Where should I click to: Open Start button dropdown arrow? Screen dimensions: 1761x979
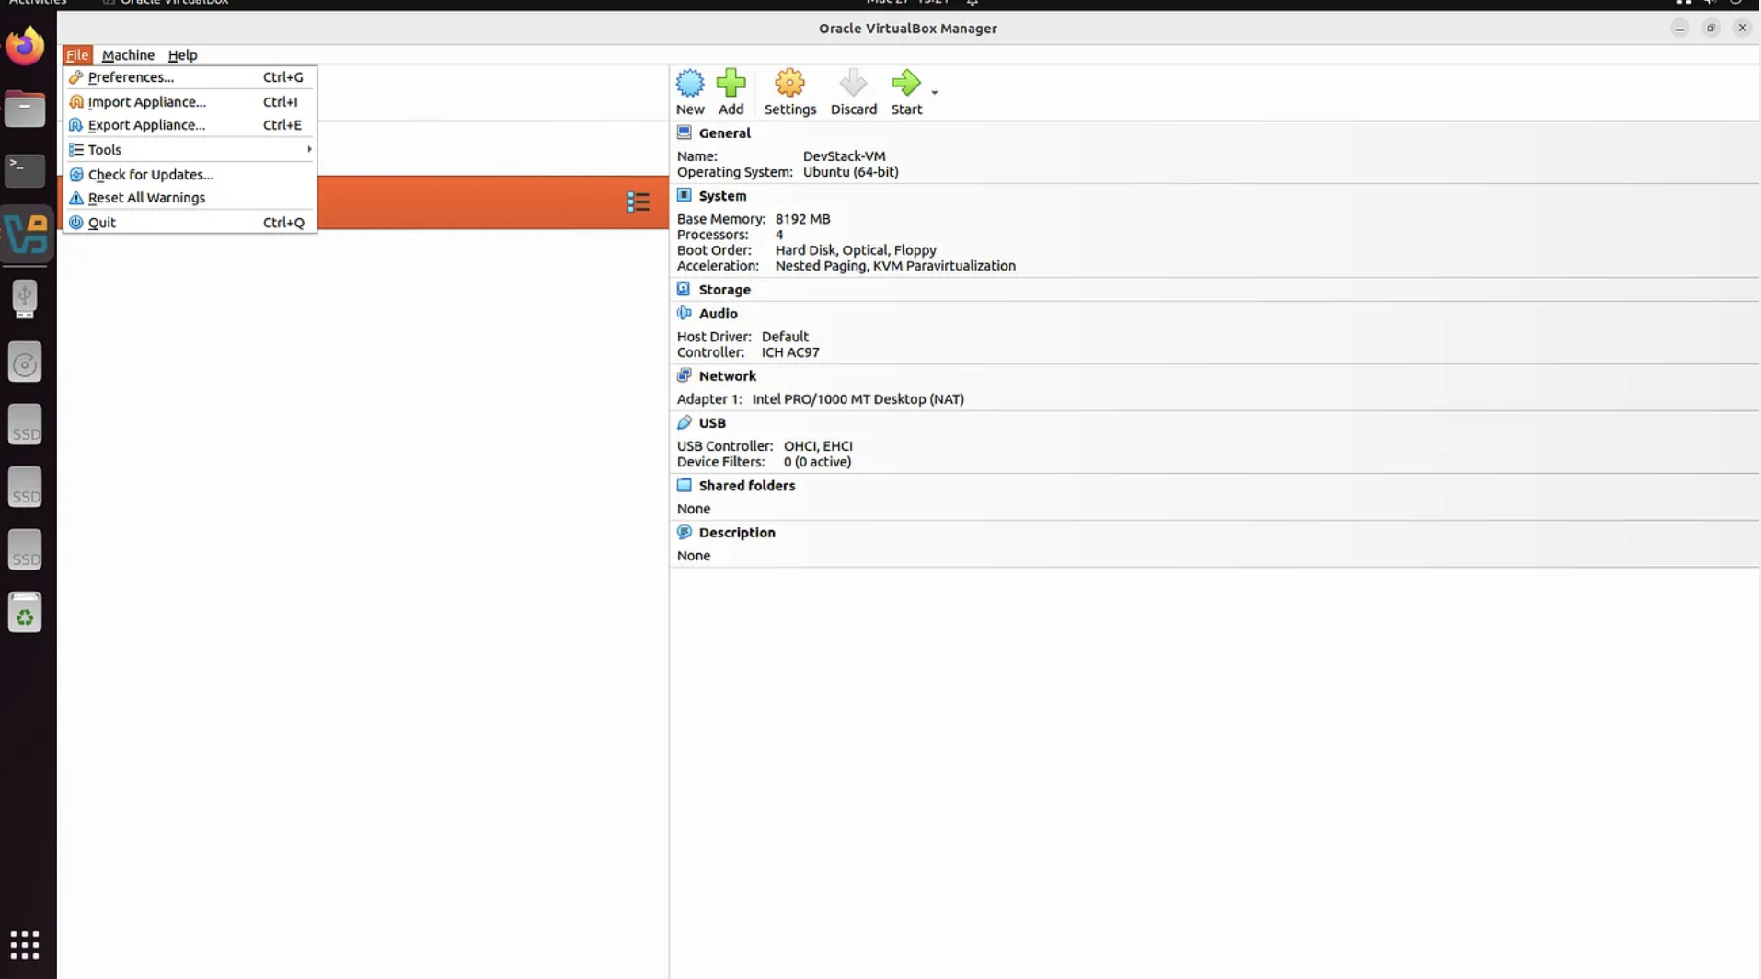(x=934, y=92)
